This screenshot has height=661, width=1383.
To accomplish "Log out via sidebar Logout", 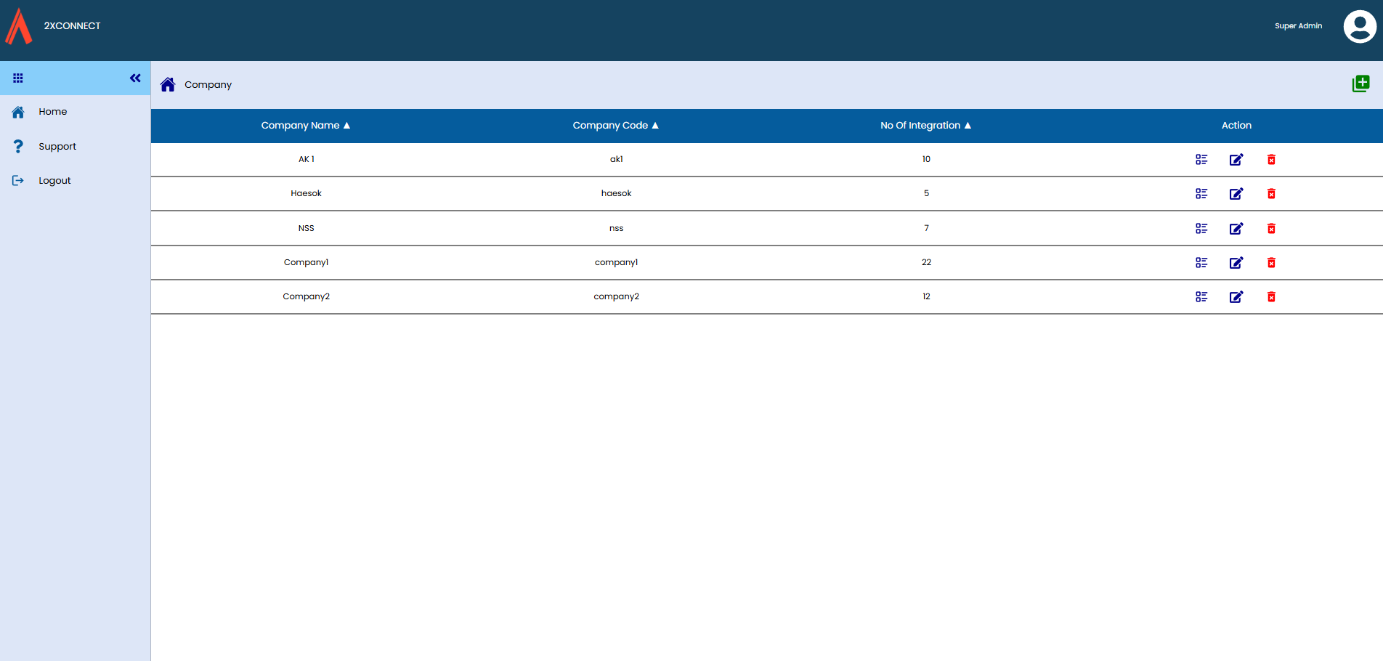I will pyautogui.click(x=54, y=181).
